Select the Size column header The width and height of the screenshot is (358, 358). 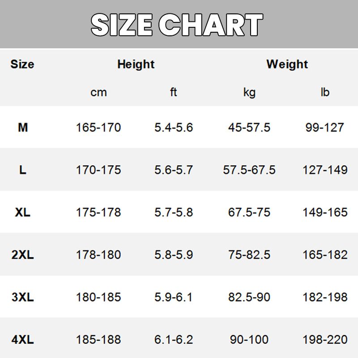pyautogui.click(x=22, y=64)
